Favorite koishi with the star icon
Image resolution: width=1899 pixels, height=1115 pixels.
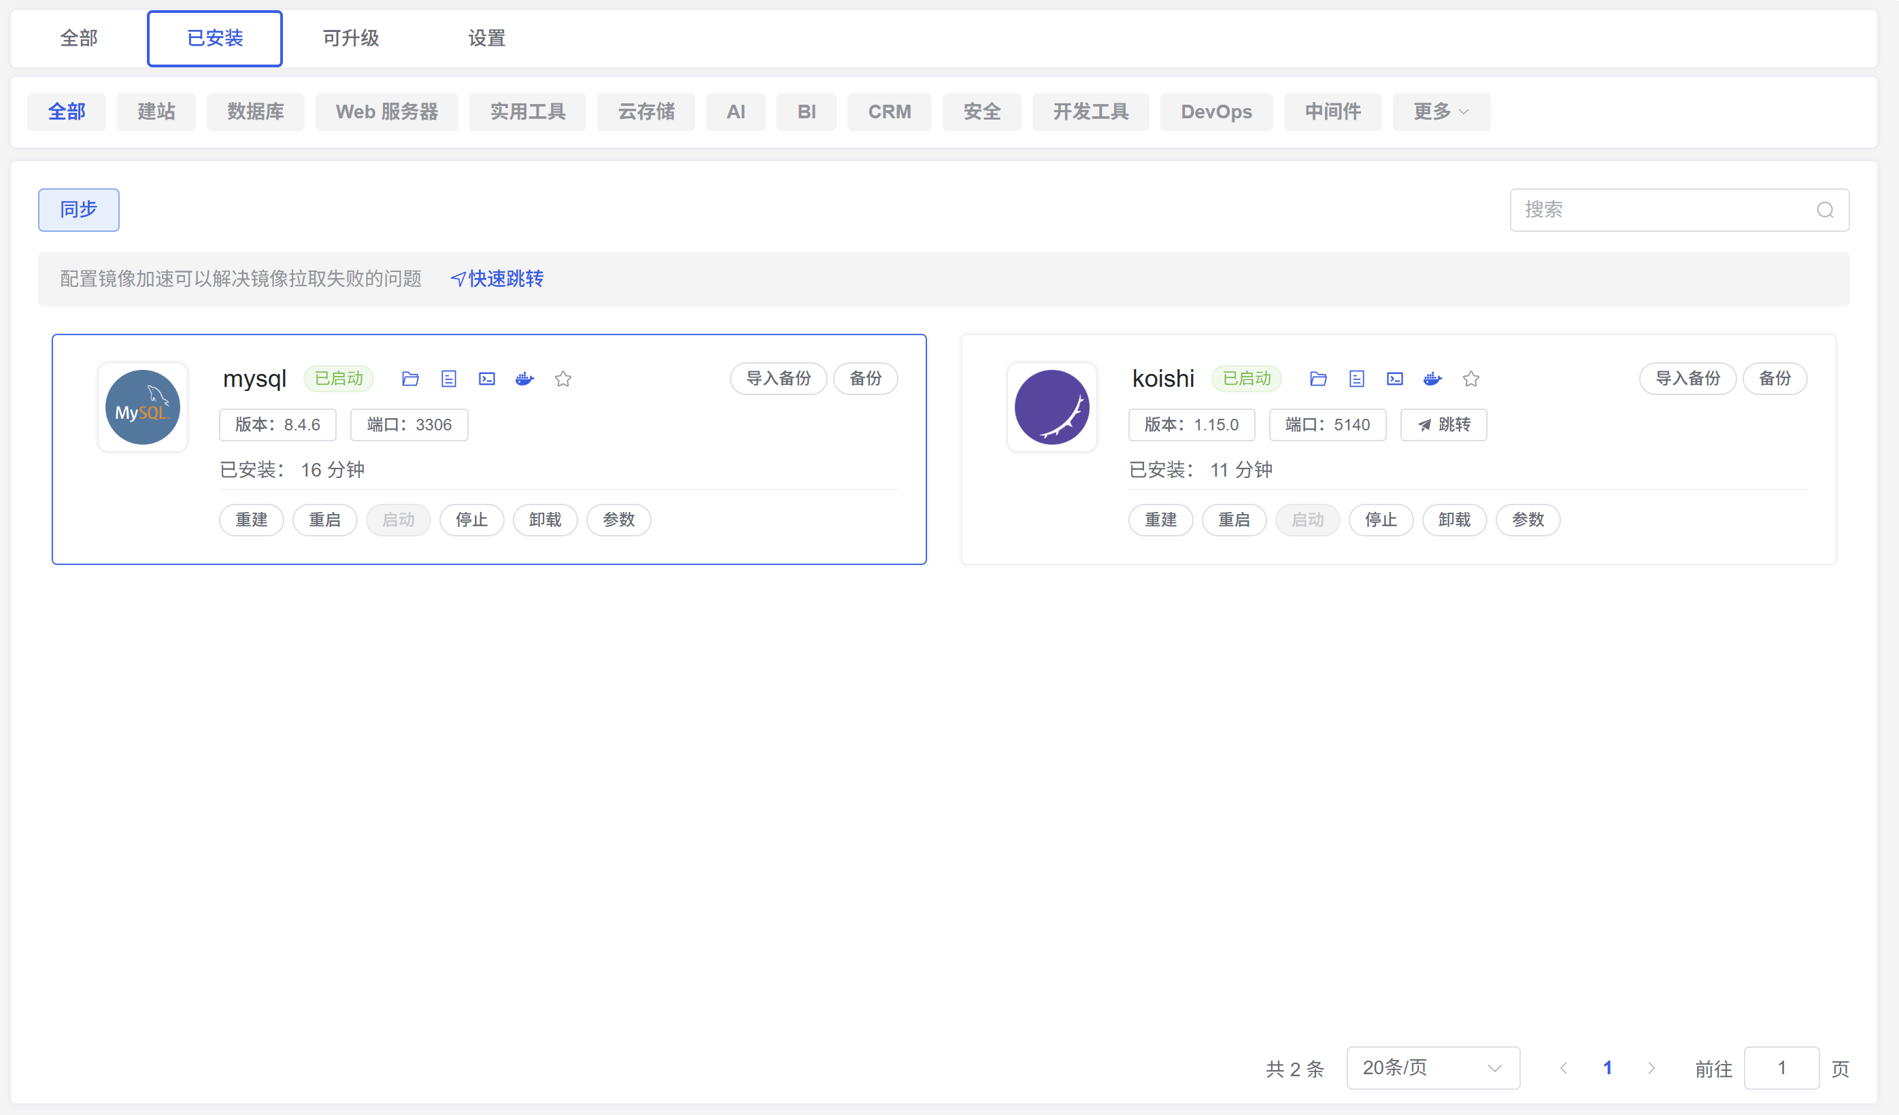coord(1471,379)
